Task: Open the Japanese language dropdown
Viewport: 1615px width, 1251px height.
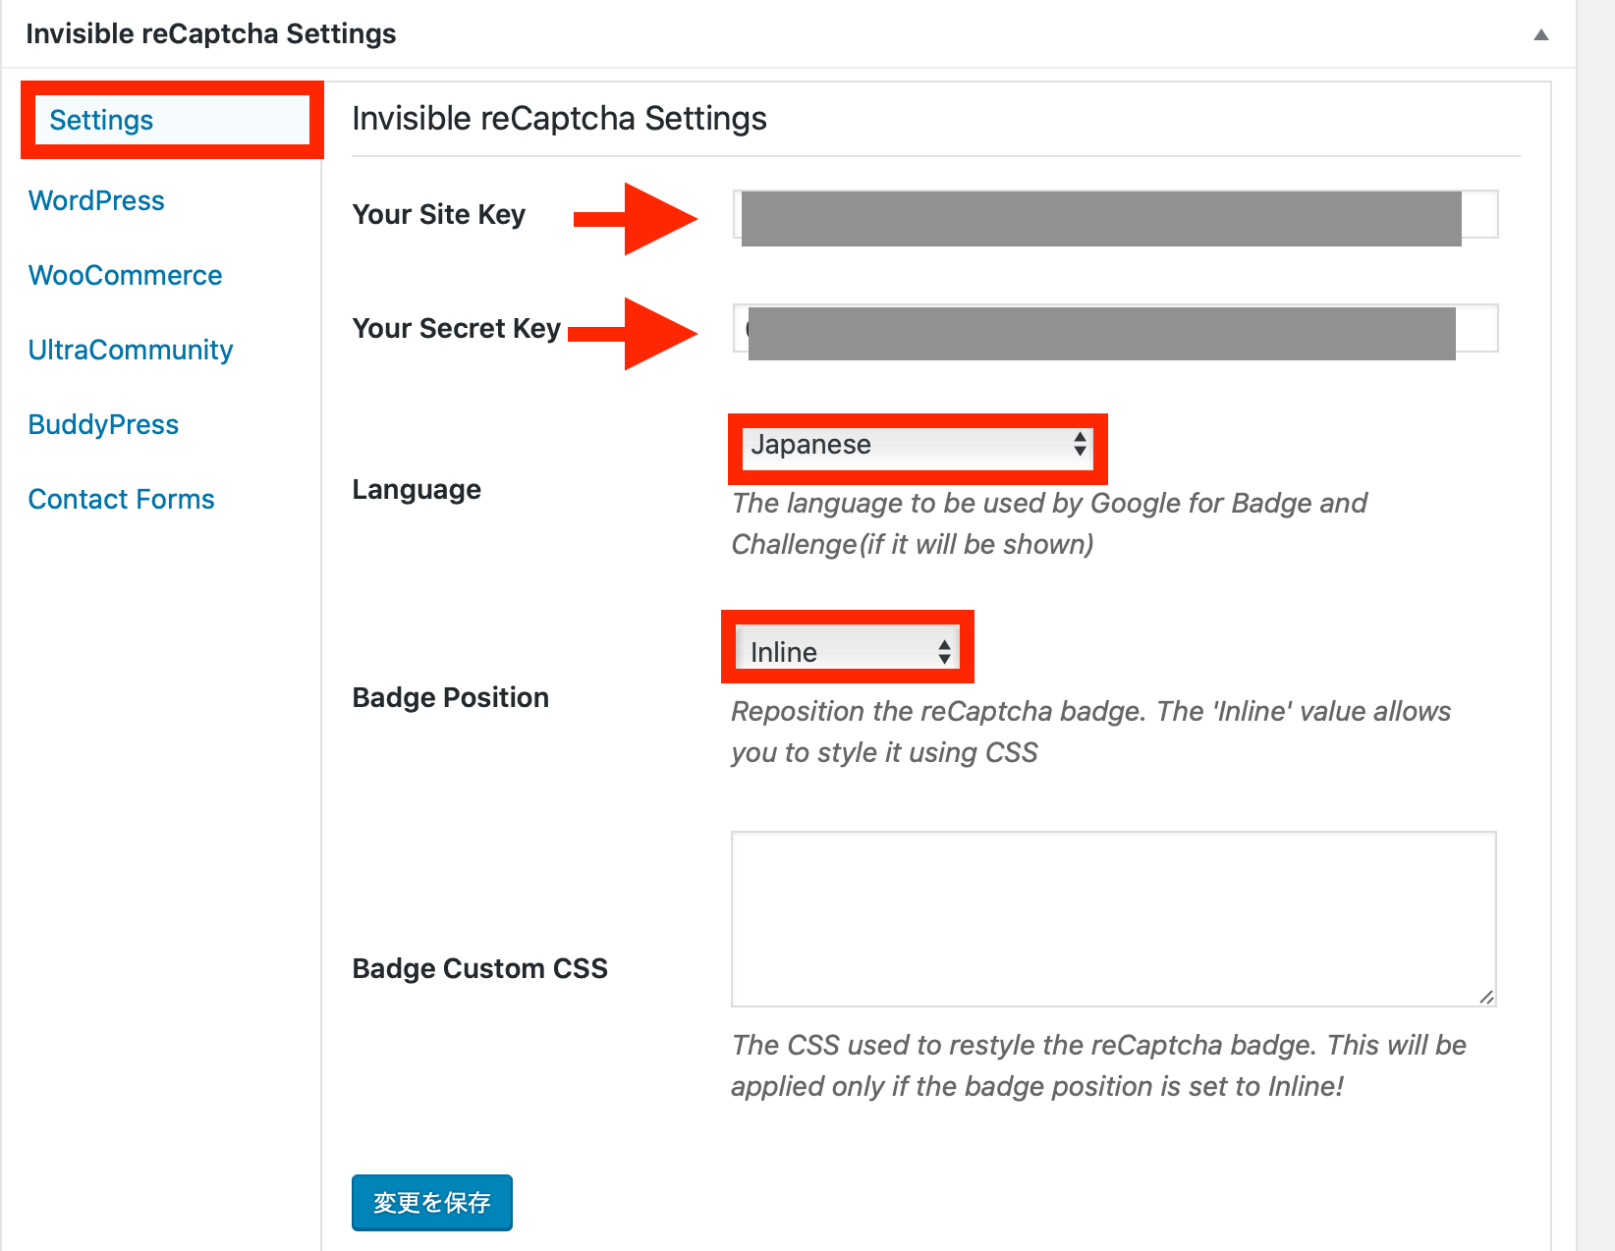Action: 918,446
